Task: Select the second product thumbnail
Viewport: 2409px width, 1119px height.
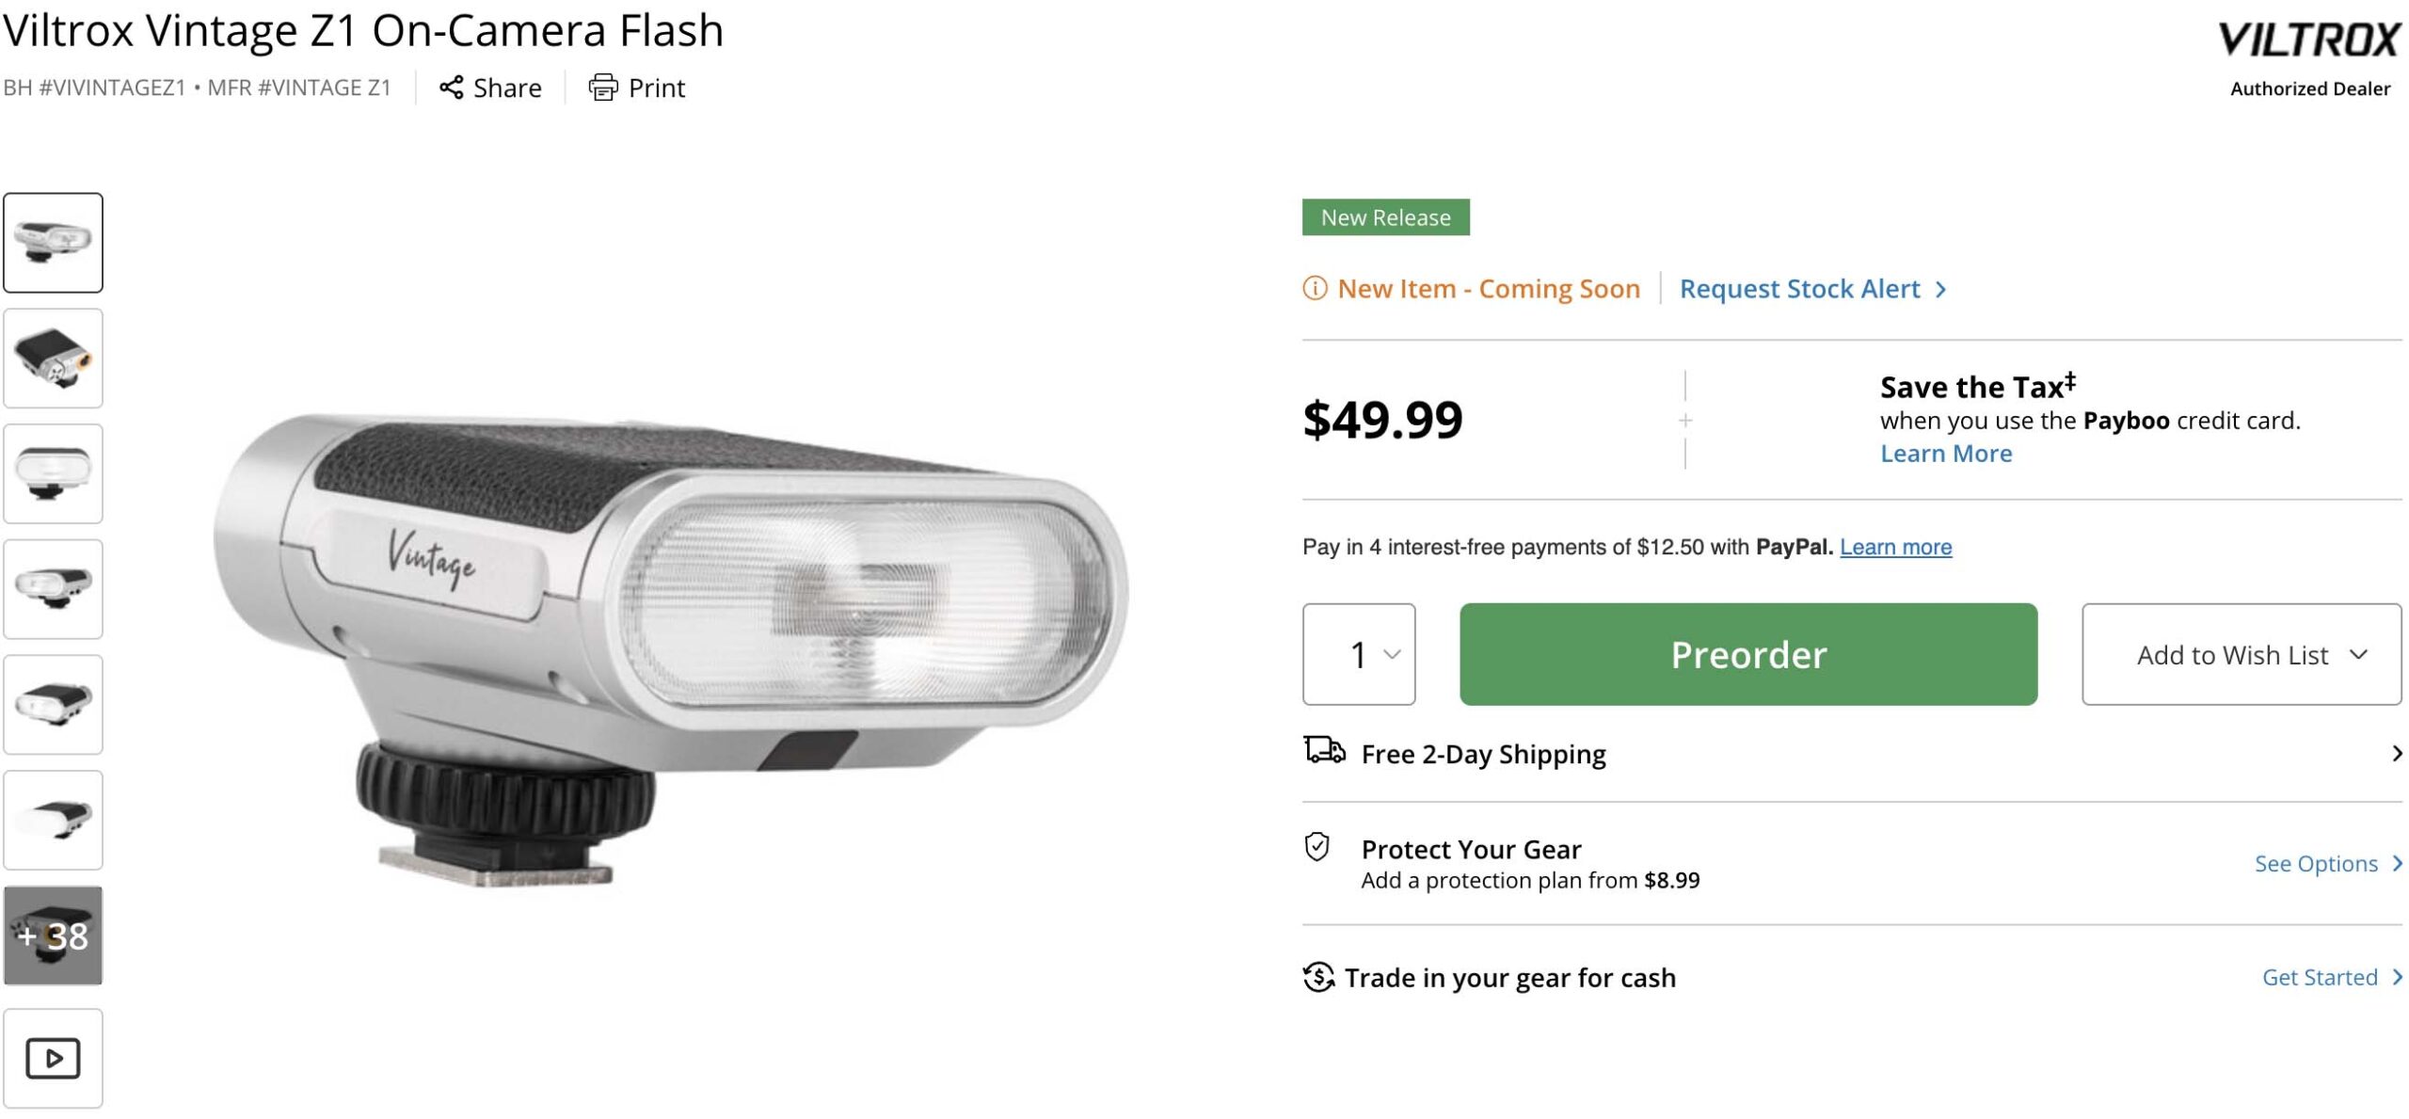Action: click(53, 359)
